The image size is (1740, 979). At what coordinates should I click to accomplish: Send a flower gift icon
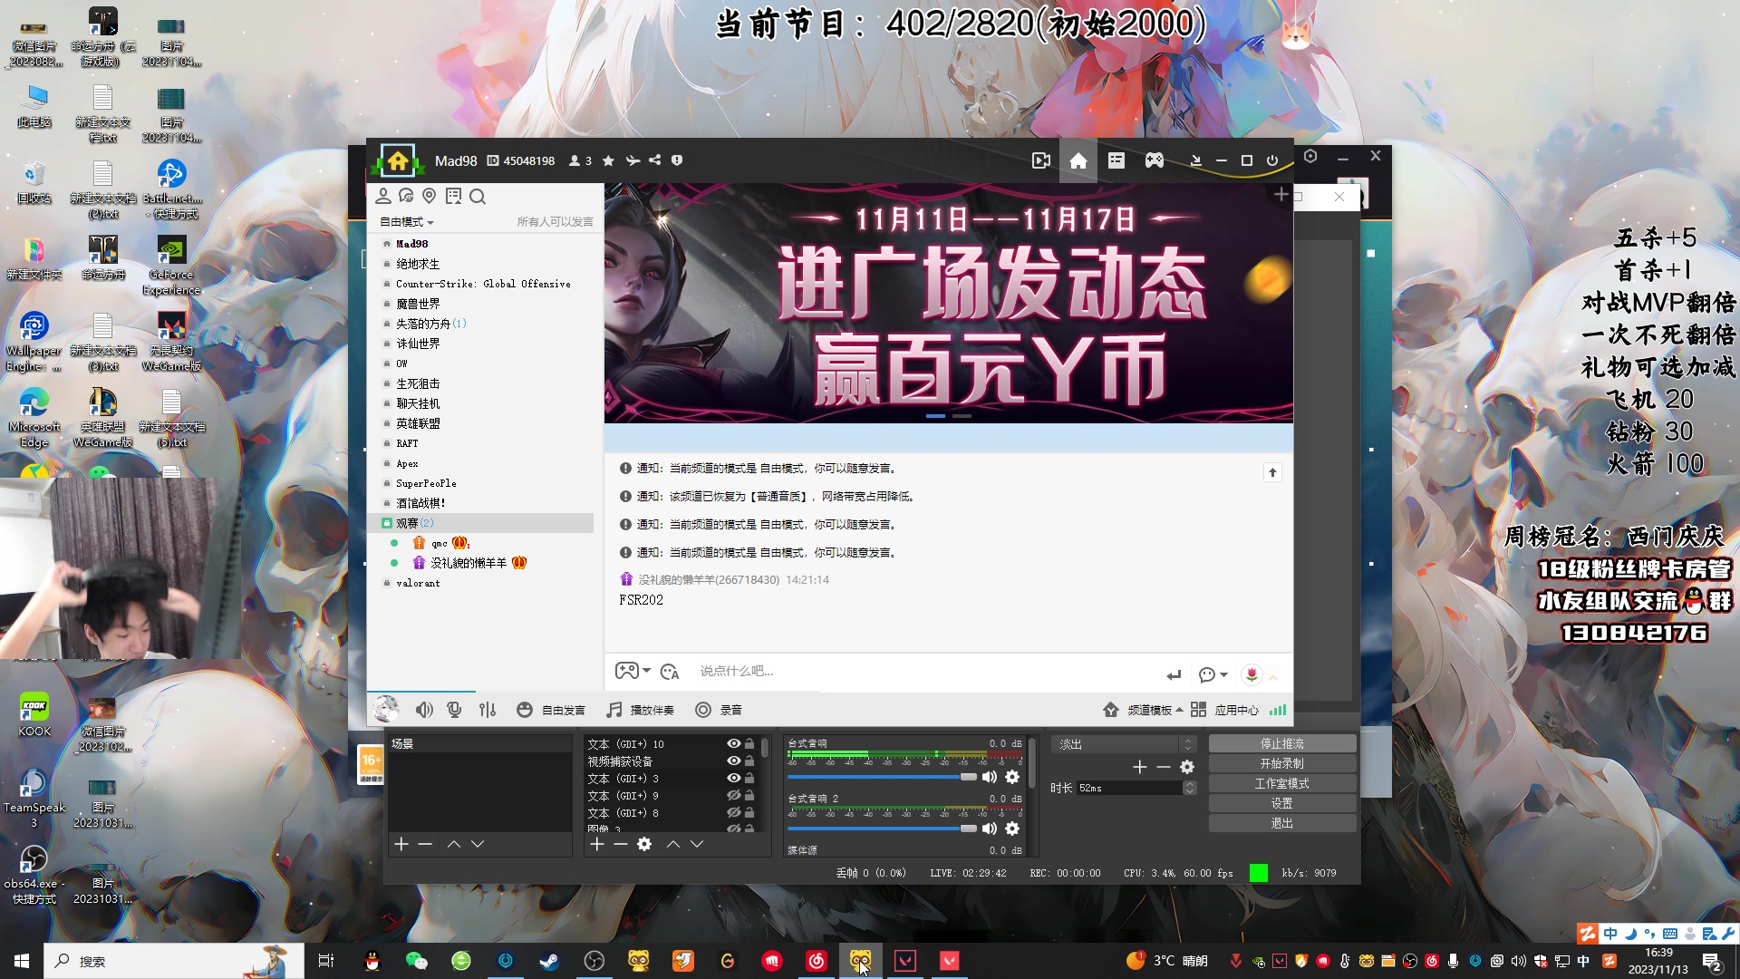pyautogui.click(x=1252, y=674)
